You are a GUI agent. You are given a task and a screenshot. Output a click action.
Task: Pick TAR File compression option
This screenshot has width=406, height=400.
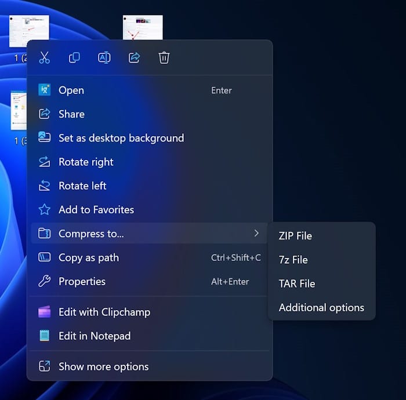[297, 283]
